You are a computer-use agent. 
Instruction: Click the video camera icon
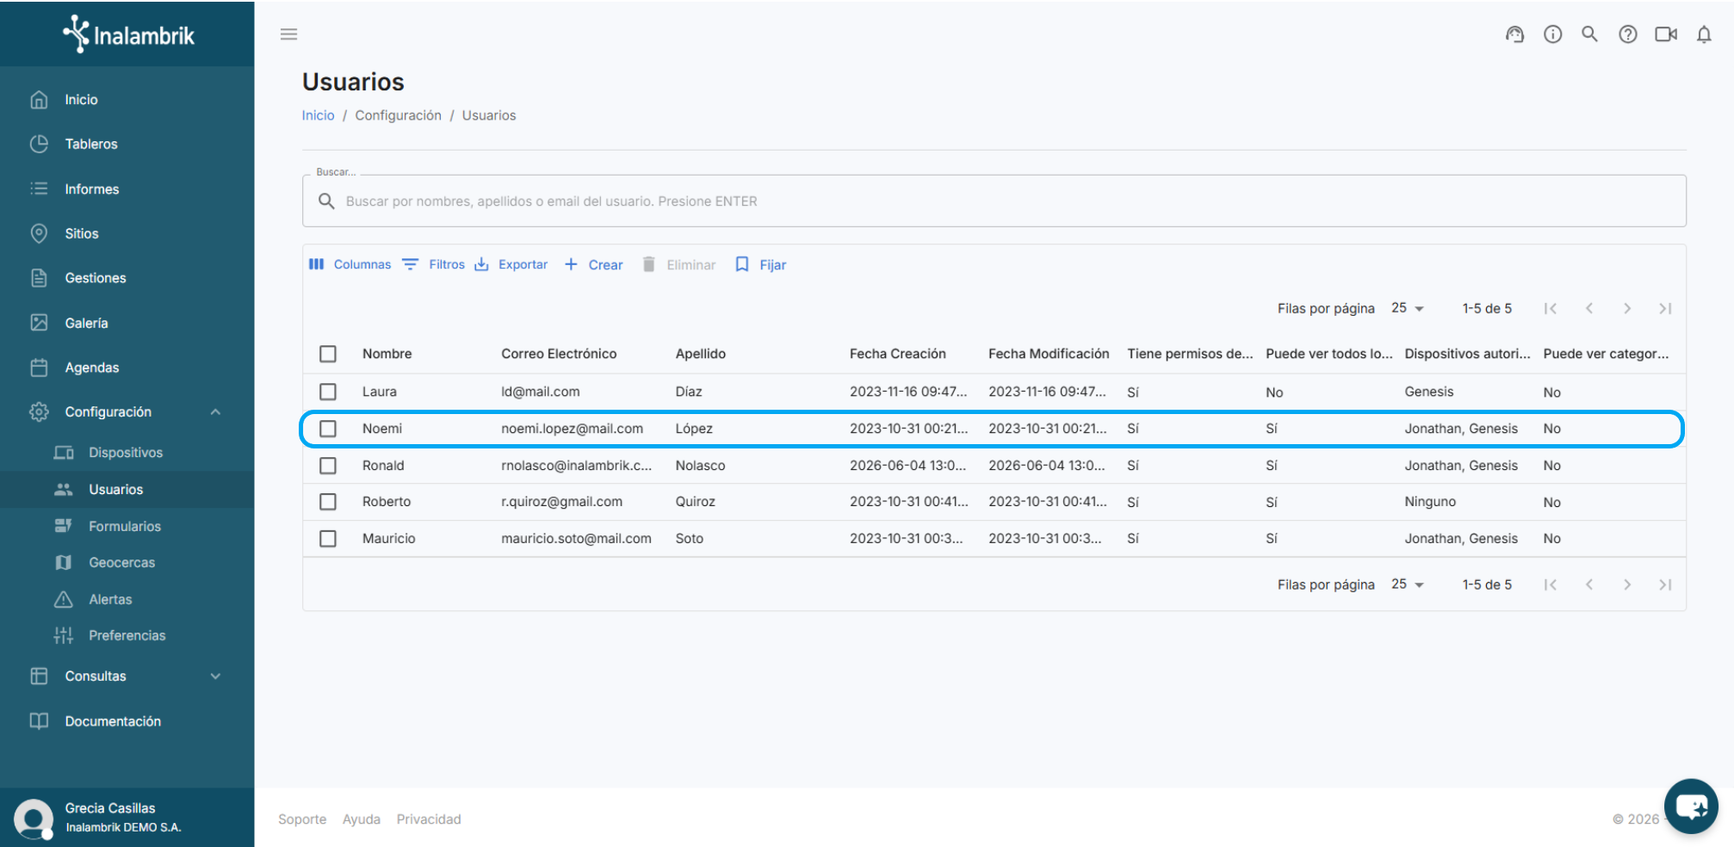tap(1666, 34)
